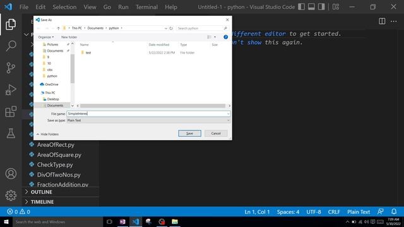Select Desktop in the folder tree
The width and height of the screenshot is (404, 227).
53,99
